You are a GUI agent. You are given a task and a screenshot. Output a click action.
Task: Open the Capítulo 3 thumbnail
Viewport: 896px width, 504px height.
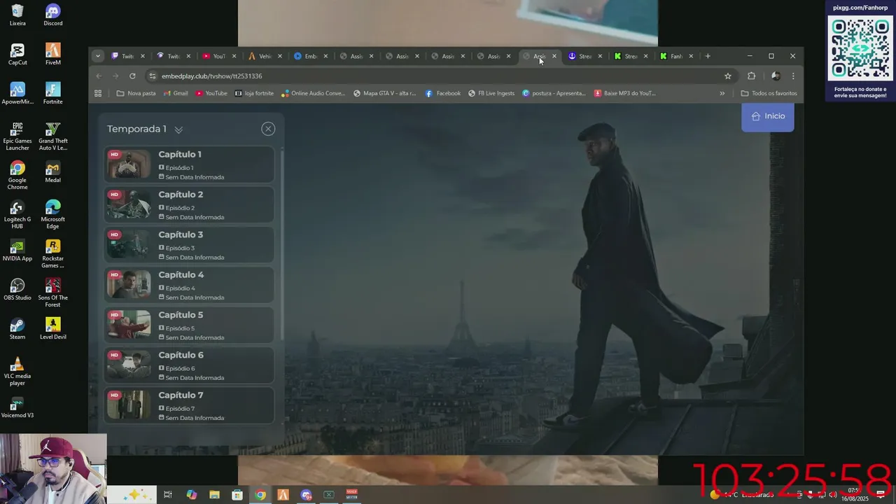129,245
